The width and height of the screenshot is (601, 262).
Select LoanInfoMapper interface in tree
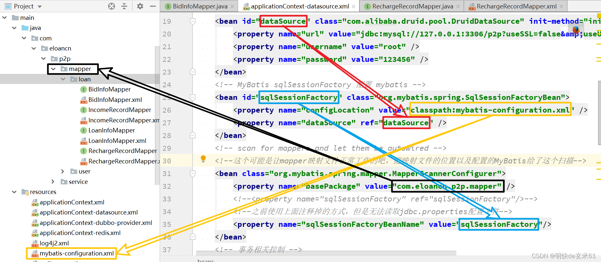(x=112, y=131)
